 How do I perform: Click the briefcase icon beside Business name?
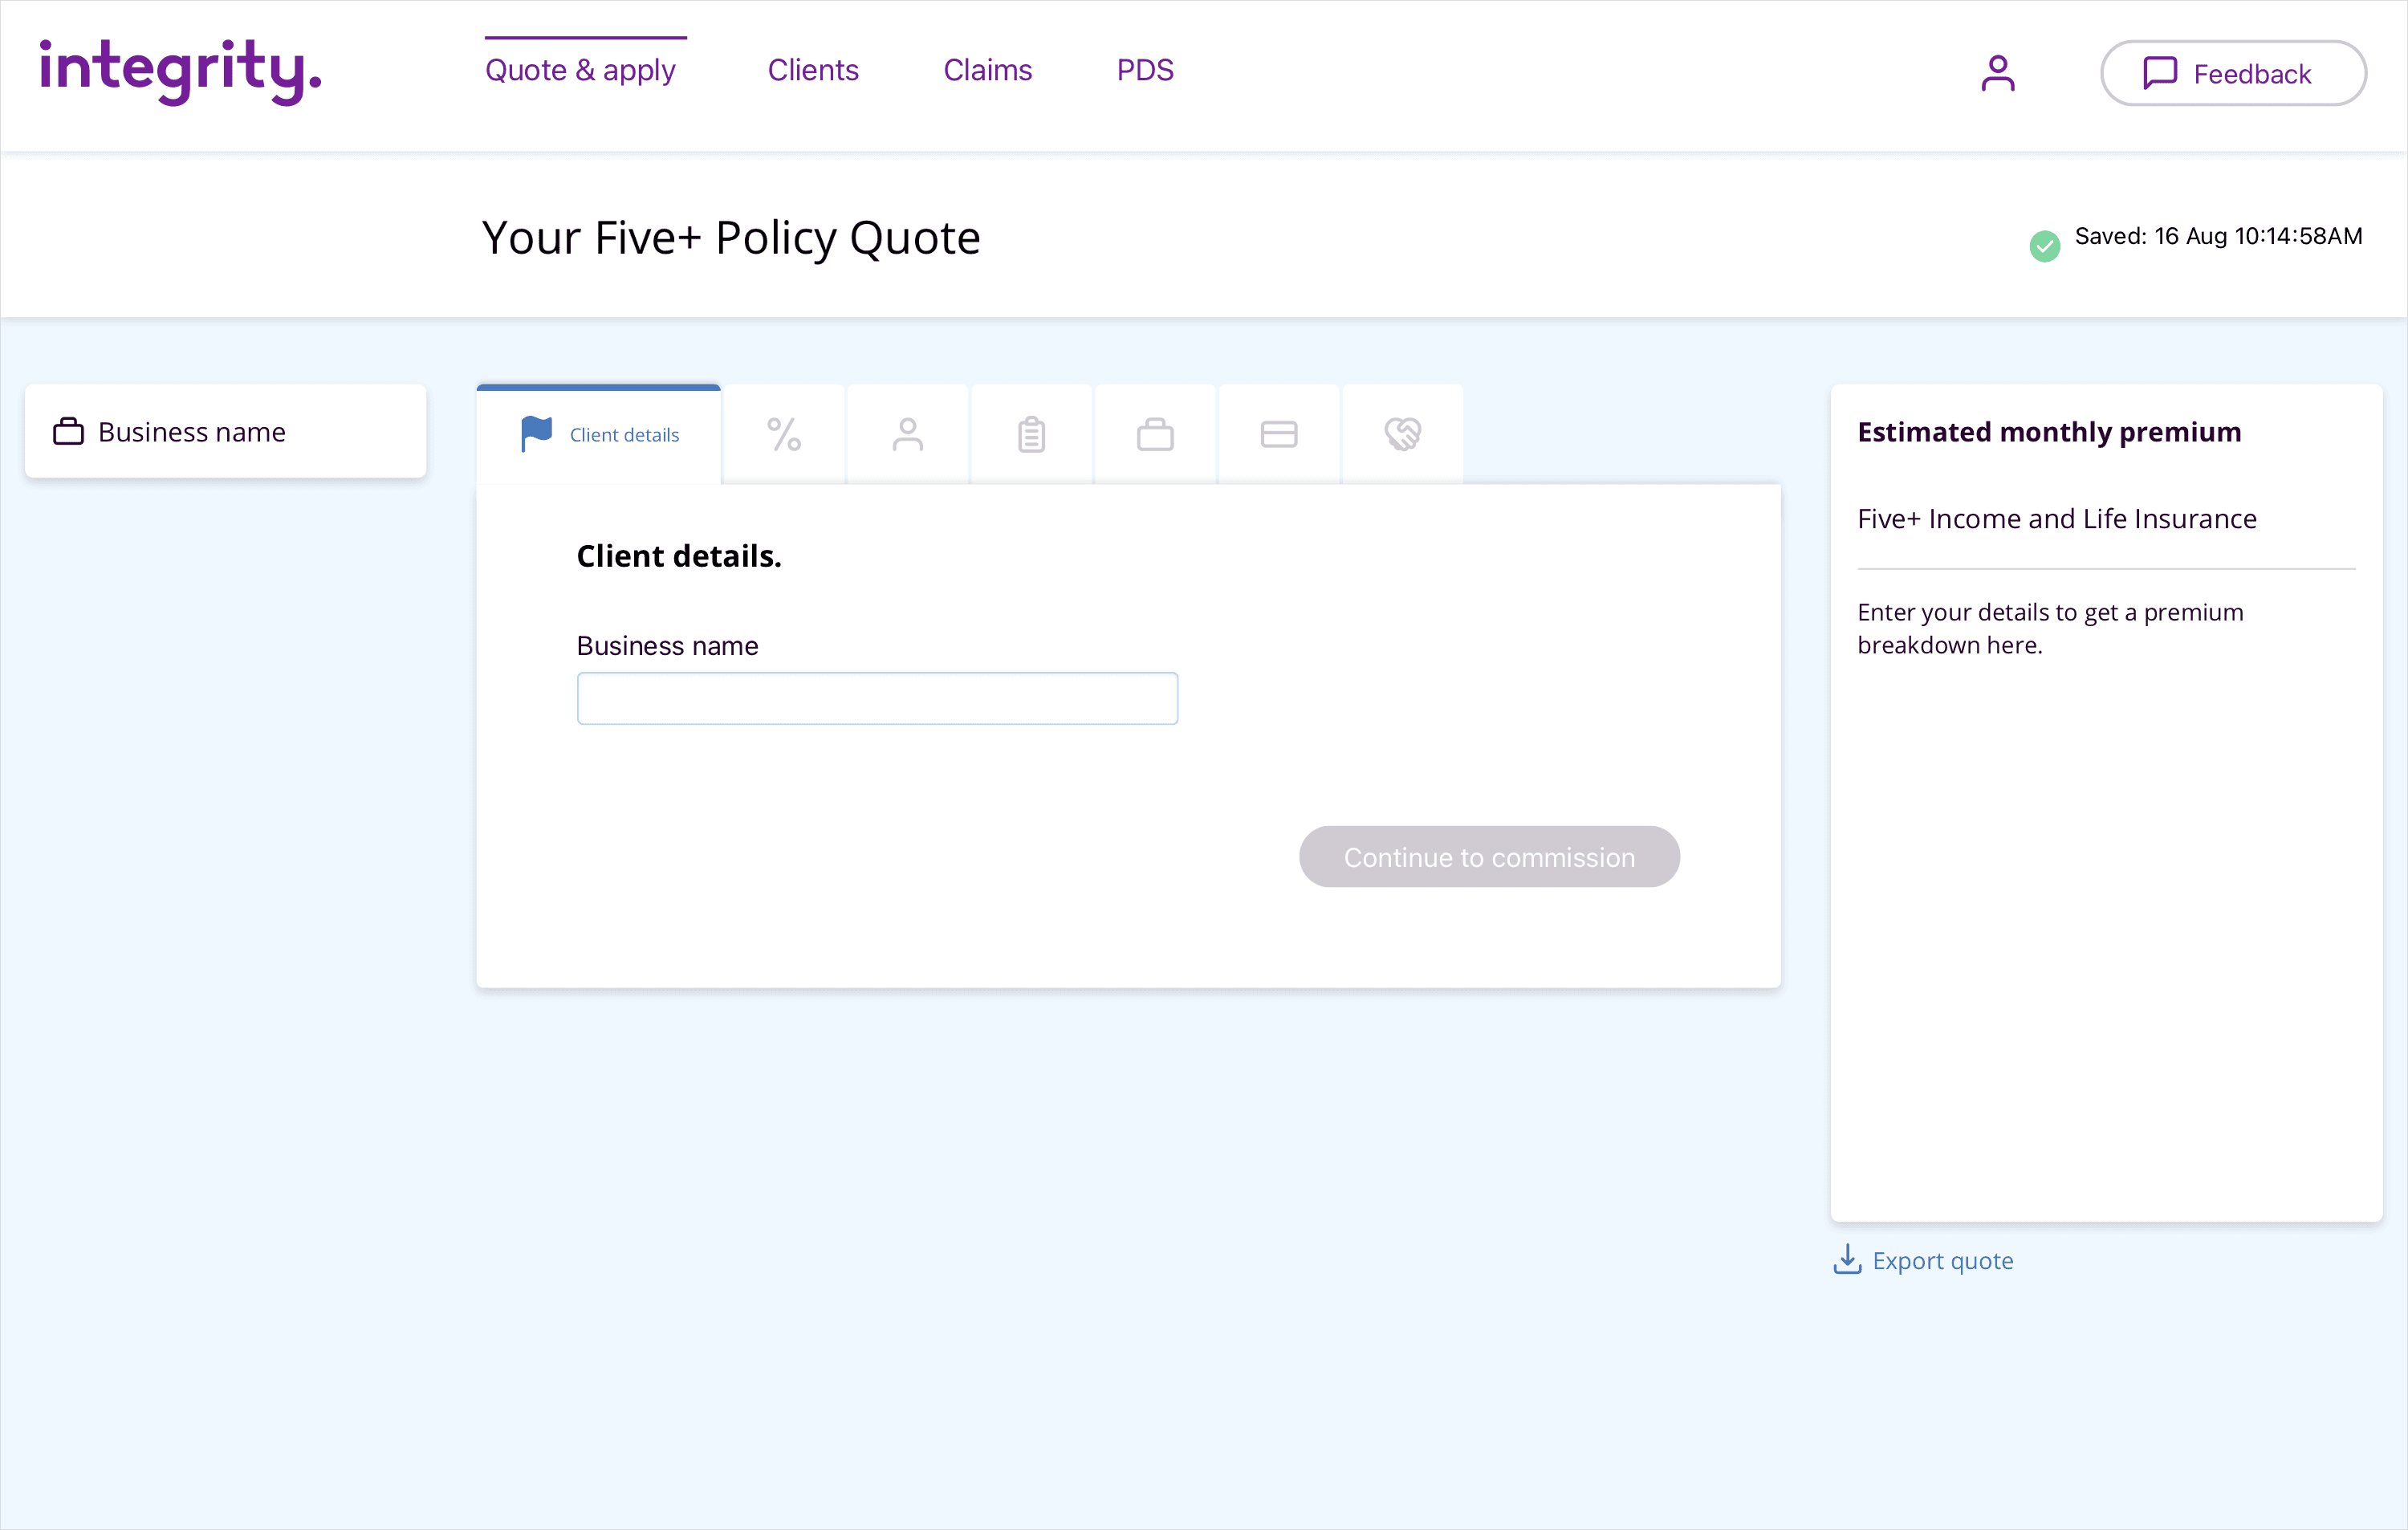[68, 431]
